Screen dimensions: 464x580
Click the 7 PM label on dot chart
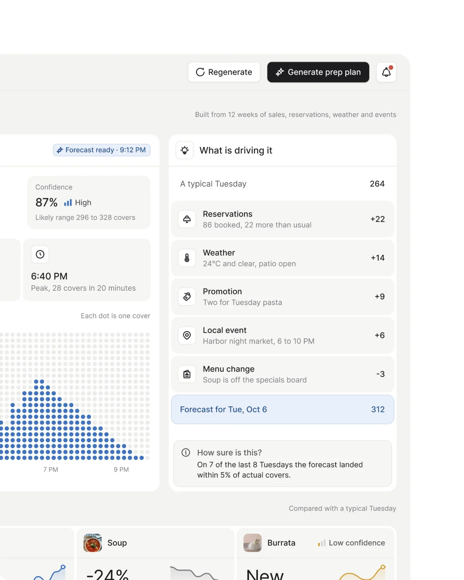point(51,469)
